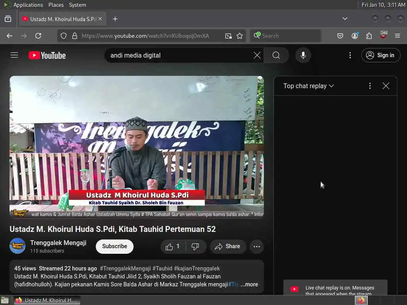Open the #kajianTrenggalek hashtag
The width and height of the screenshot is (407, 305).
coord(197,268)
